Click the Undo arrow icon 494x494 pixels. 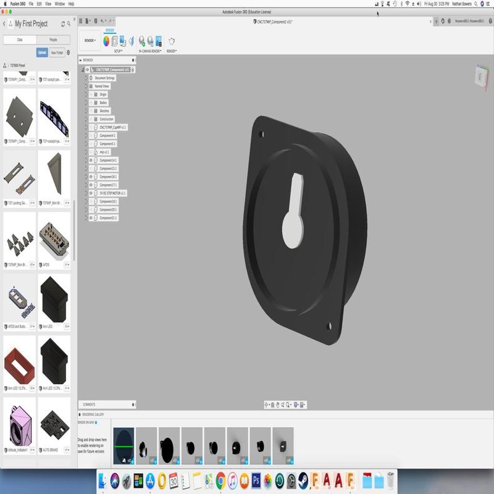[102, 21]
